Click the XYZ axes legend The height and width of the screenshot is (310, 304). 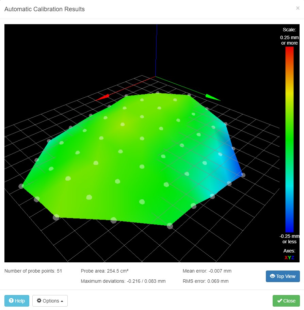tap(289, 258)
